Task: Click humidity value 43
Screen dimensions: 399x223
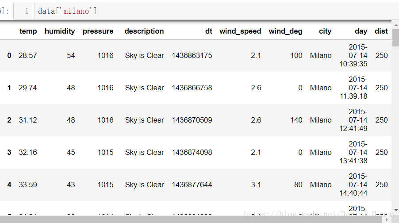Action: (71, 185)
